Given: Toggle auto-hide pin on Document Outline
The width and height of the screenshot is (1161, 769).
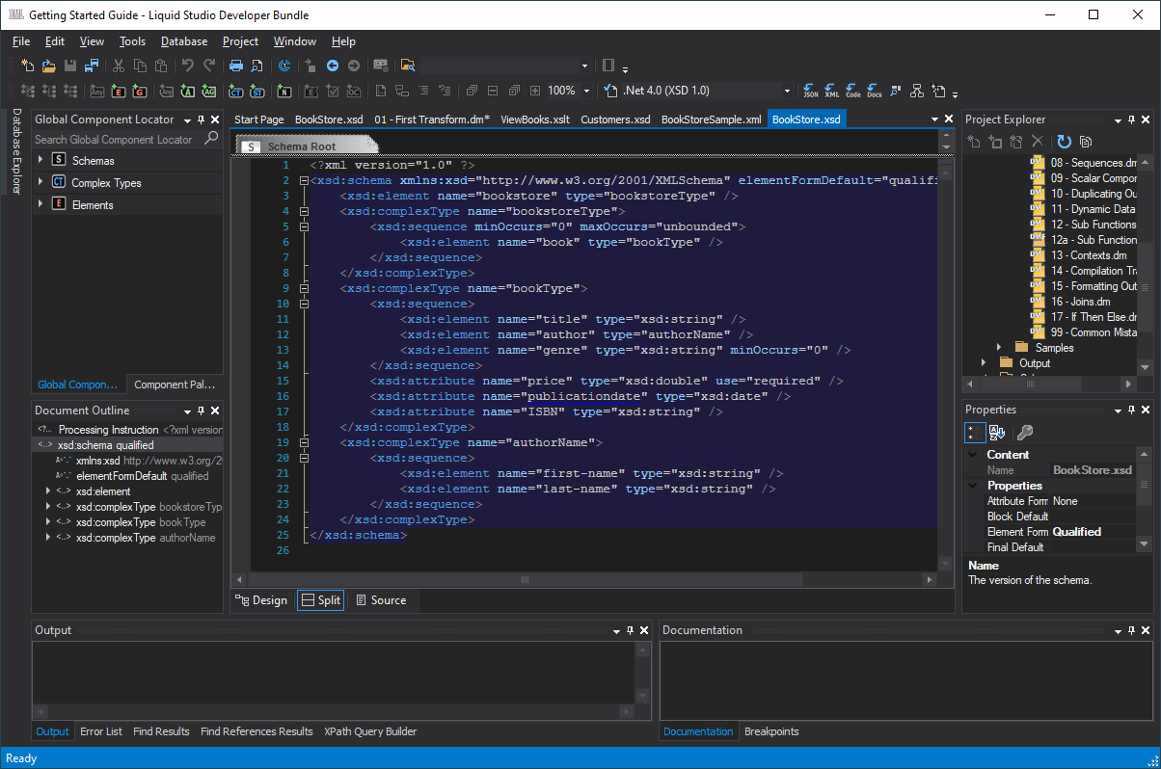Looking at the screenshot, I should pyautogui.click(x=202, y=410).
